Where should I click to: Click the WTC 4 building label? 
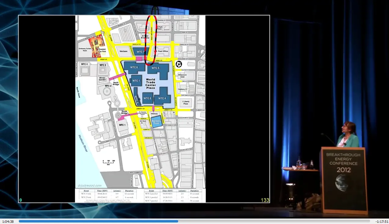162,98
